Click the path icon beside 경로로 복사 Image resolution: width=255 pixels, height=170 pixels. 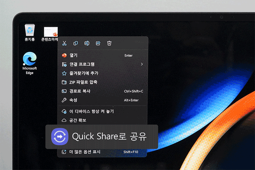(x=64, y=91)
